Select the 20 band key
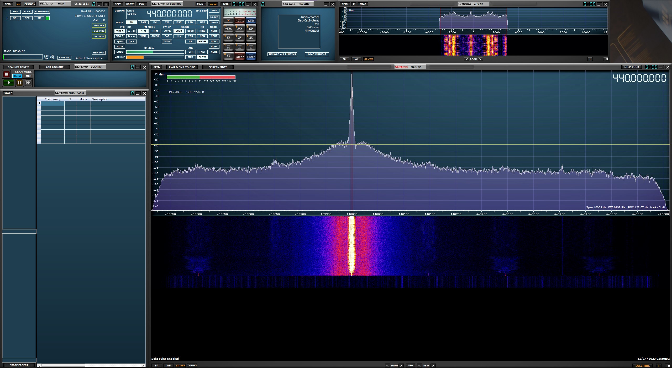 240,47
